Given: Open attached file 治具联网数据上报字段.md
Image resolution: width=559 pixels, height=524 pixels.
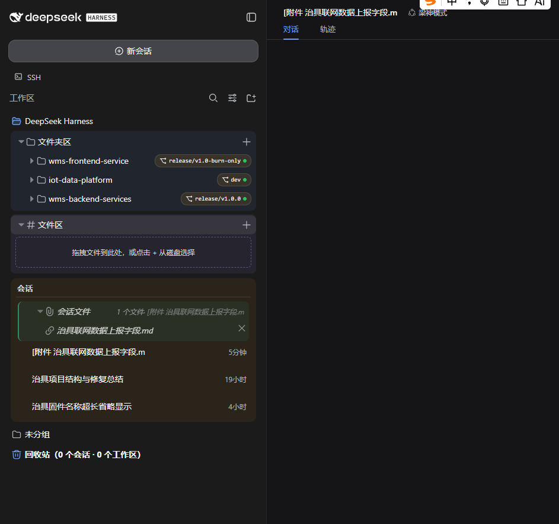Looking at the screenshot, I should tap(105, 331).
